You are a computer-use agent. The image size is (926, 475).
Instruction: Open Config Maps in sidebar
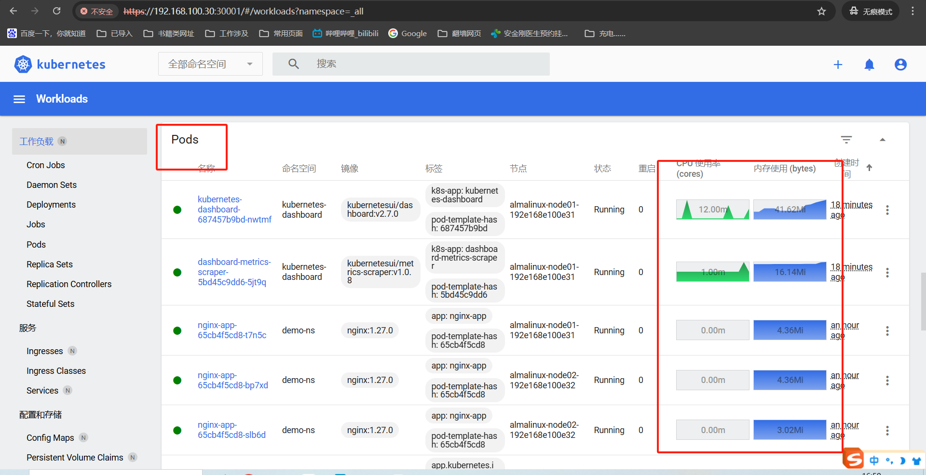(x=50, y=437)
